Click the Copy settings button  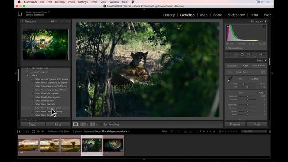pyautogui.click(x=32, y=124)
